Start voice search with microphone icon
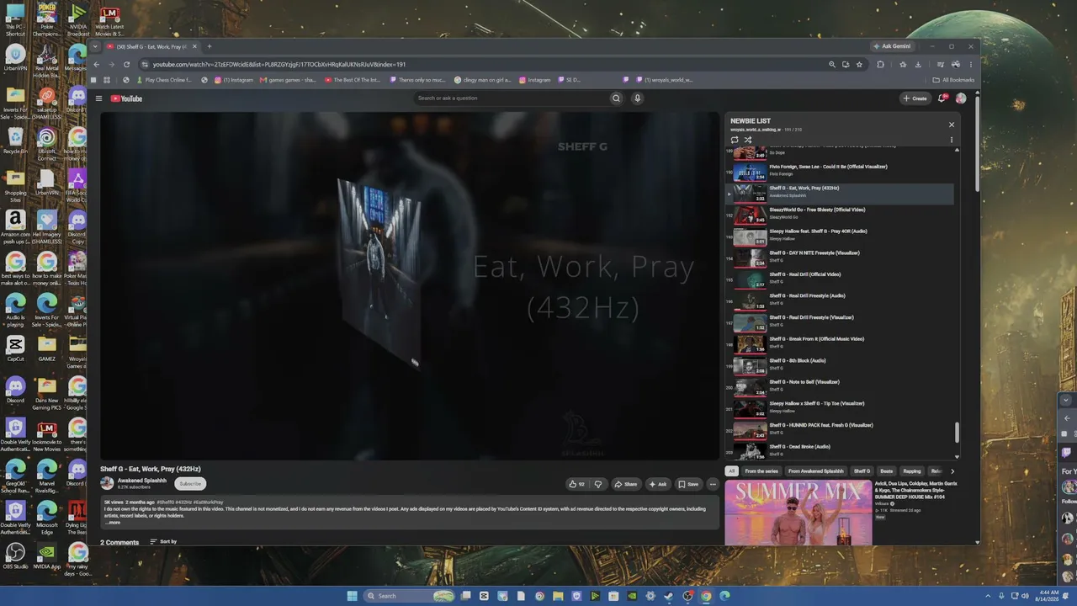 click(x=637, y=98)
